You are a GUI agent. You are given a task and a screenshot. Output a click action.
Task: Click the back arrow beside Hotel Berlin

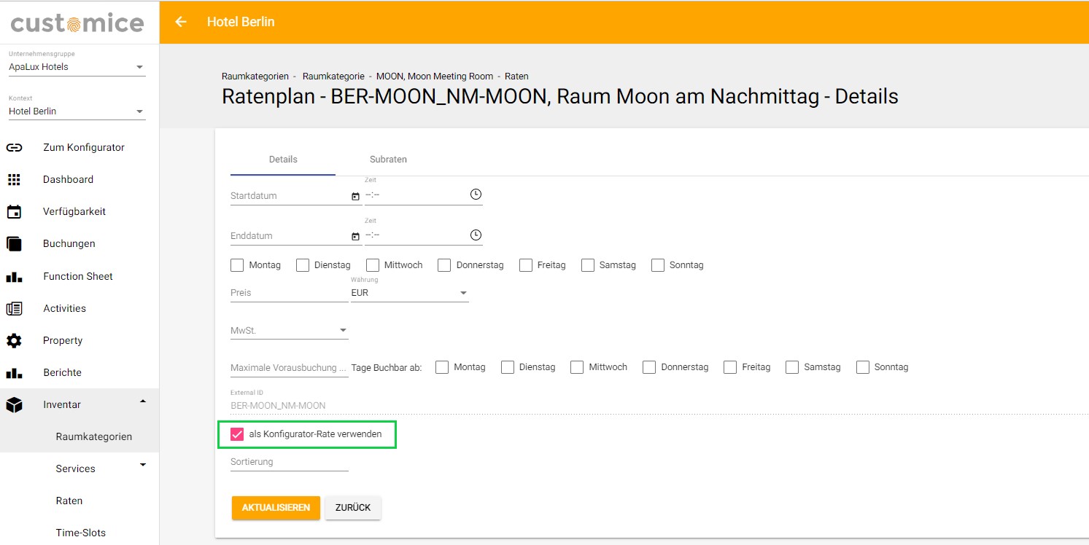coord(181,22)
